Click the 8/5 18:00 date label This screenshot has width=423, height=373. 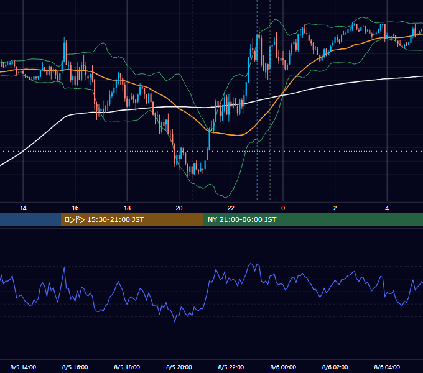pos(127,367)
